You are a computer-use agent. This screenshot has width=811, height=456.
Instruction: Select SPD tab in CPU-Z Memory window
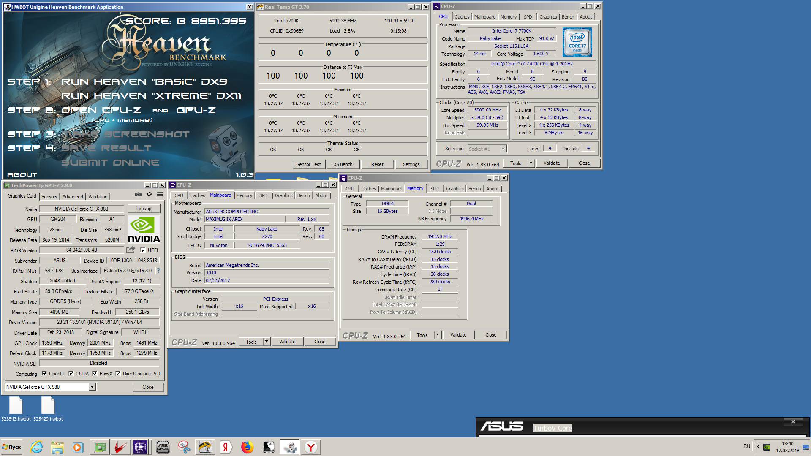[434, 189]
